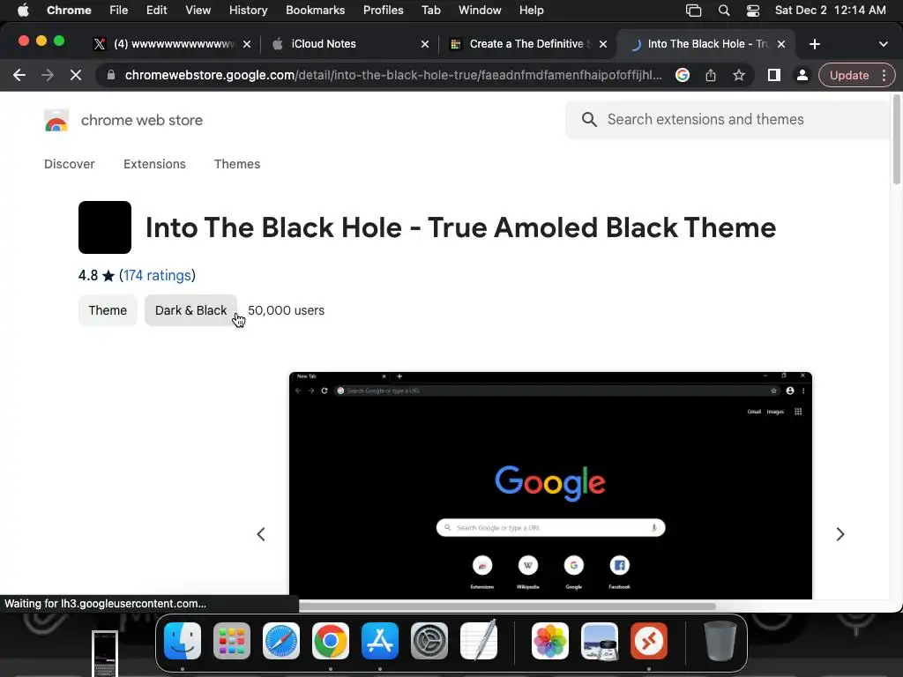Open the Trash in the Dock
Viewport: 903px width, 677px height.
(x=720, y=641)
